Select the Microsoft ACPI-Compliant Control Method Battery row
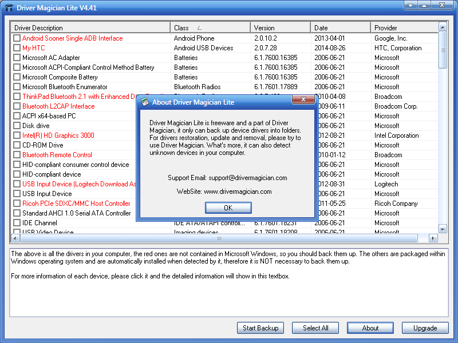The width and height of the screenshot is (458, 343). (224, 67)
